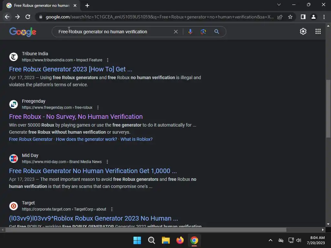Select the Free Robux generator tab
This screenshot has width=331, height=248.
tap(41, 5)
